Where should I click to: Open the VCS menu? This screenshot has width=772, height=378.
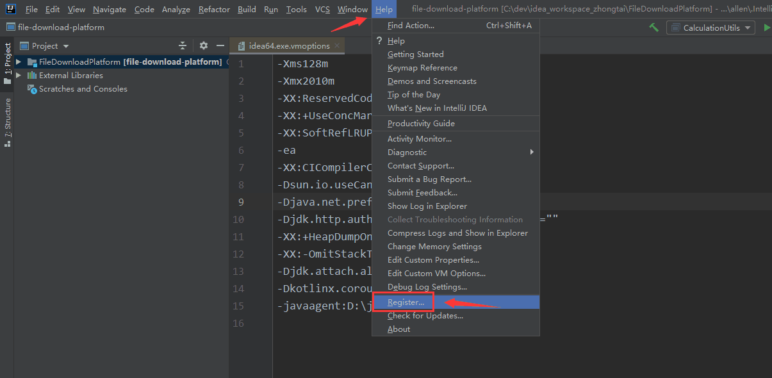(323, 10)
